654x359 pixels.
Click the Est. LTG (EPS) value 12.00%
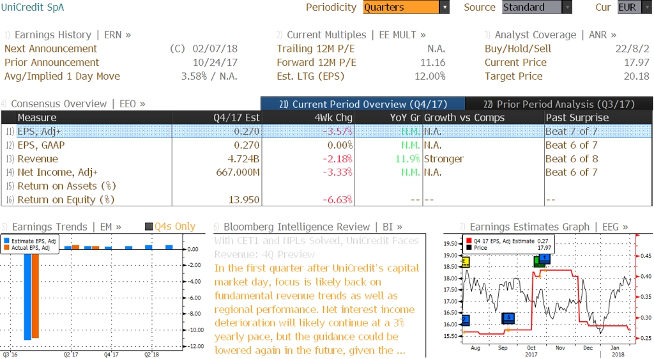click(430, 76)
